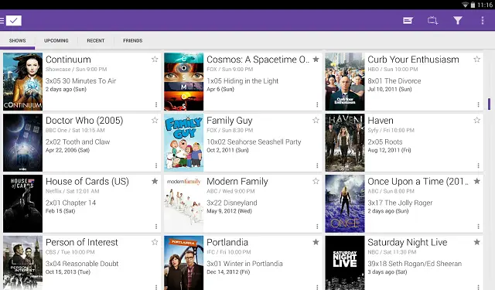
Task: Select episode '2x01 Chapter 14'
Action: point(70,203)
